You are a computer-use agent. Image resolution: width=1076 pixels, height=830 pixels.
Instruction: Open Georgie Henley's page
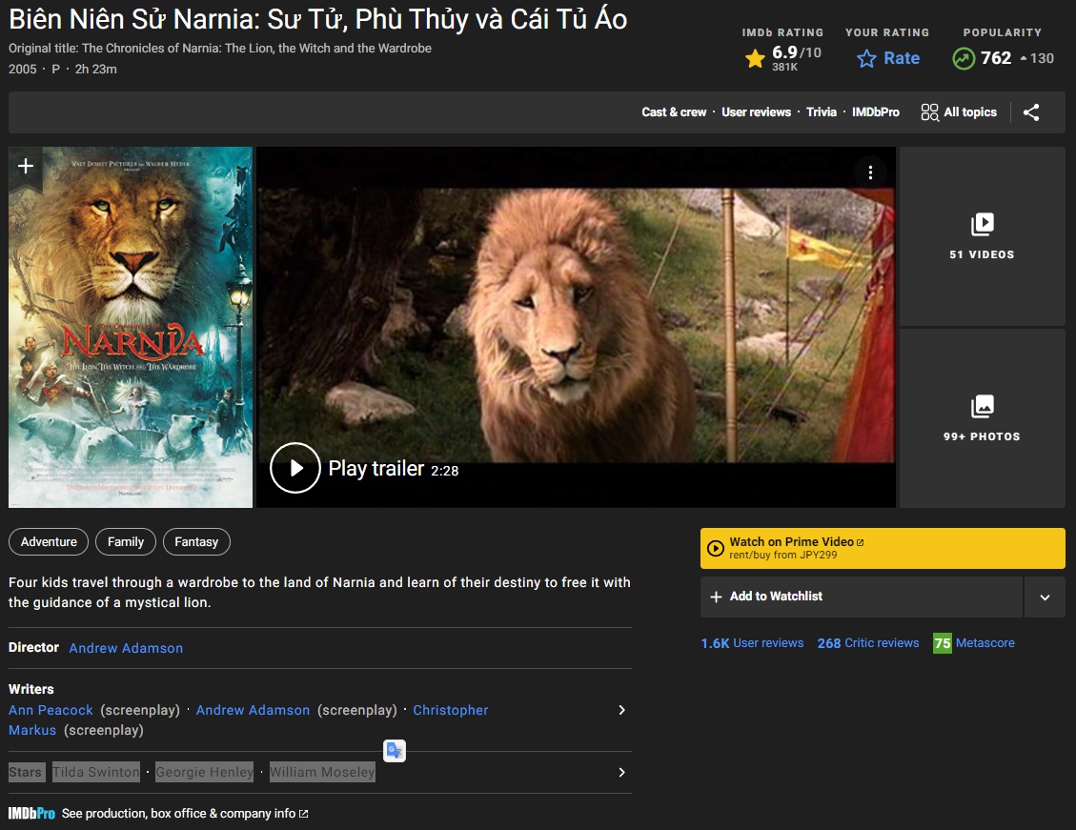tap(205, 773)
